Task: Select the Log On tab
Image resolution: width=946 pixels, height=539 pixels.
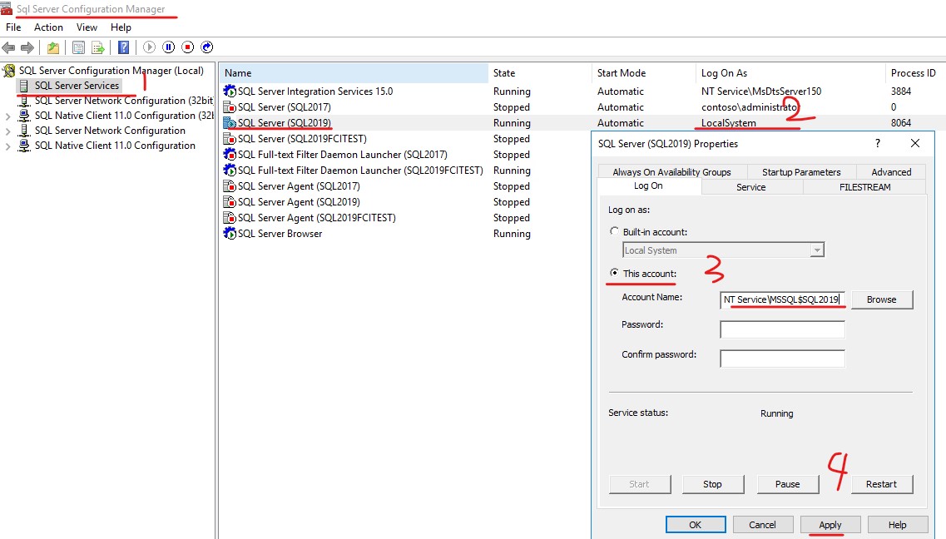Action: 649,185
